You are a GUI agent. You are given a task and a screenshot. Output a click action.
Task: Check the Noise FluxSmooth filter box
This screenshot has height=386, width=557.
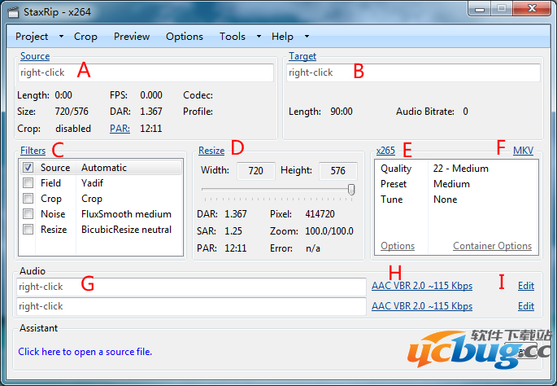pyautogui.click(x=28, y=214)
